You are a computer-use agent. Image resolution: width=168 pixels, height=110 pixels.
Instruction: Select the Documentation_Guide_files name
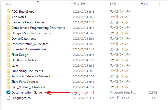point(30,44)
